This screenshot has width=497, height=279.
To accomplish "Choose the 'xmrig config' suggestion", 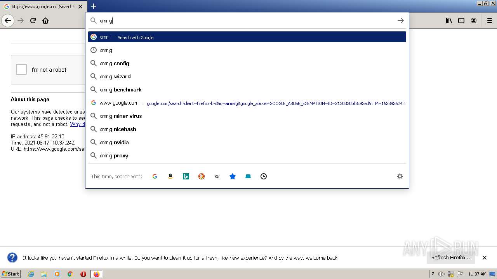I will pos(247,63).
